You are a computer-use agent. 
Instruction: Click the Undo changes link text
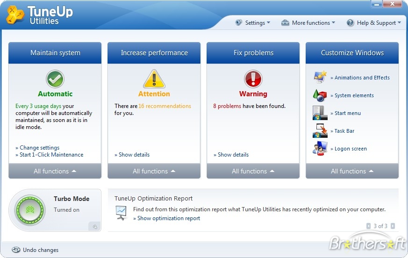point(41,250)
